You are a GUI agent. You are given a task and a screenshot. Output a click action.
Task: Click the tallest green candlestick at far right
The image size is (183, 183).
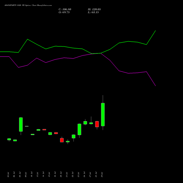pos(103,115)
